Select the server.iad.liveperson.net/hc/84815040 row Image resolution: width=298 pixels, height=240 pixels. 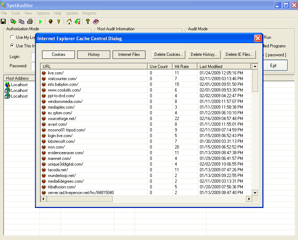(x=146, y=193)
